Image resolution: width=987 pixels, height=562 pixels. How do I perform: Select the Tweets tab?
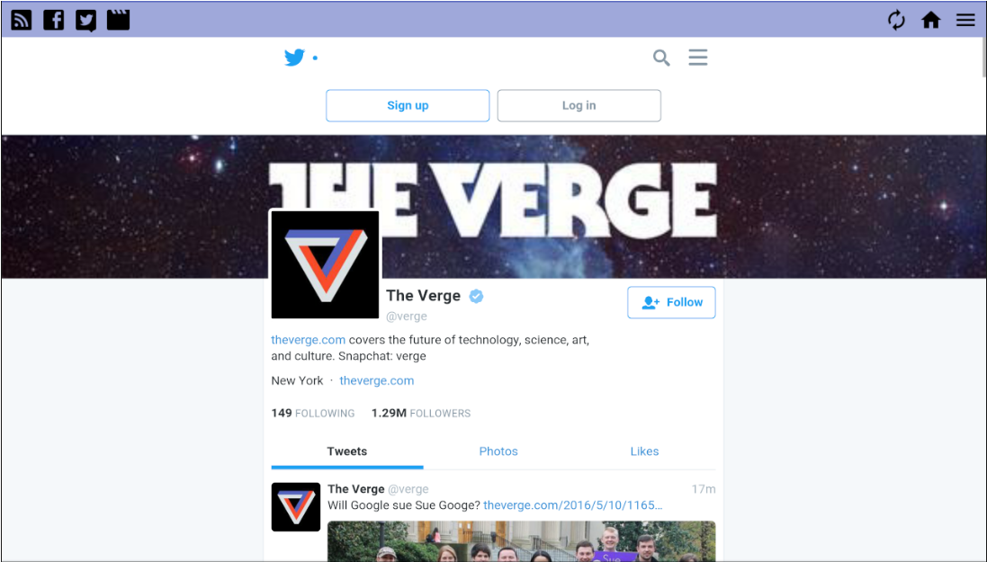(x=346, y=451)
